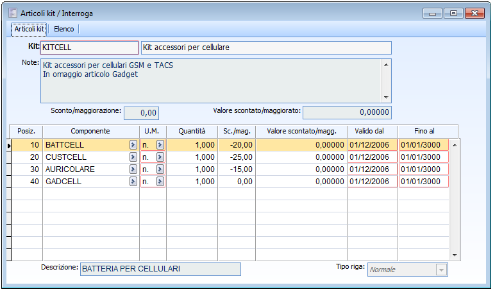The width and height of the screenshot is (495, 292).
Task: Click the Posiz. column header
Action: pyautogui.click(x=26, y=131)
